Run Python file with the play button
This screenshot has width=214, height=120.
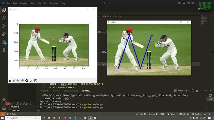coord(199,9)
